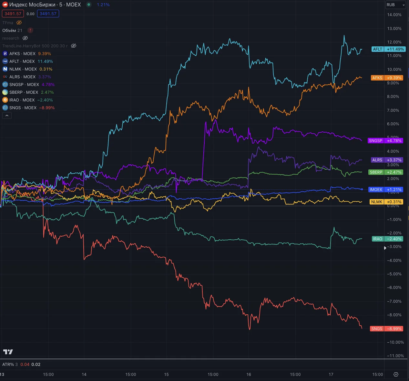409x381 pixels.
Task: Click the red sell price 3491.57 button
Action: click(13, 14)
